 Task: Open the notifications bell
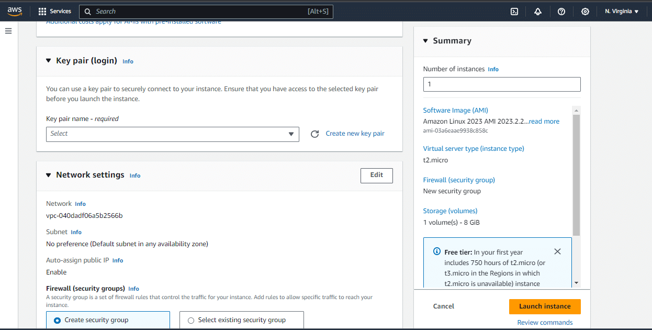(x=538, y=12)
